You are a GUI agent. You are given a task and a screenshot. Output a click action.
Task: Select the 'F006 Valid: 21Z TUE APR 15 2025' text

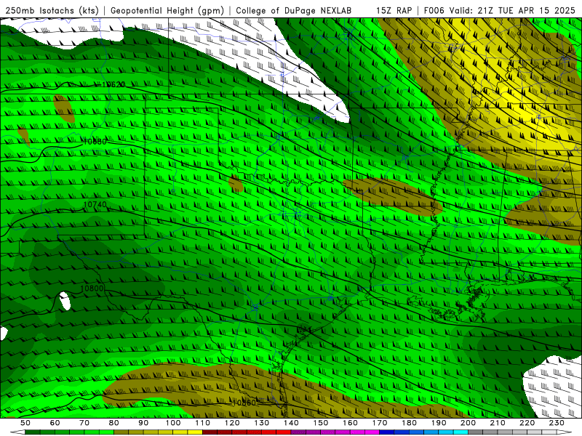[x=500, y=10]
